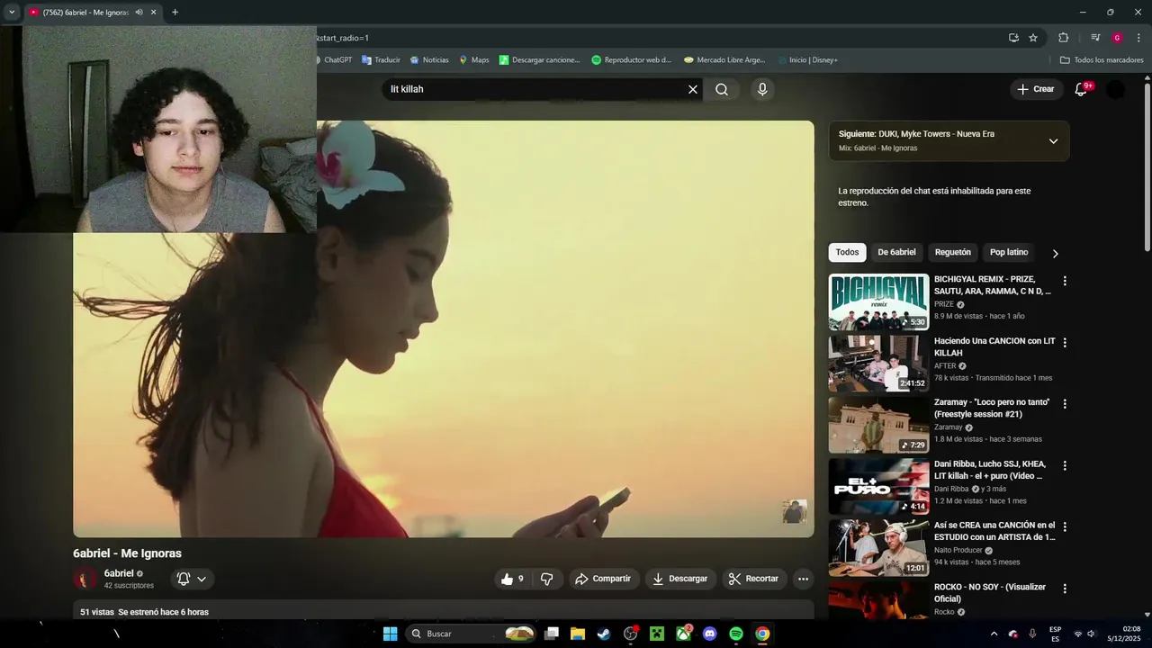Viewport: 1152px width, 648px height.
Task: Open the Nueva Era next-video title text
Action: point(936,134)
